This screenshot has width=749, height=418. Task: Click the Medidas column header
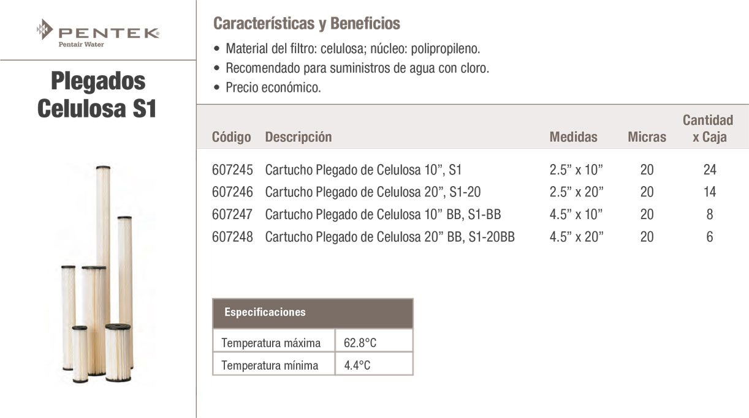pyautogui.click(x=573, y=137)
